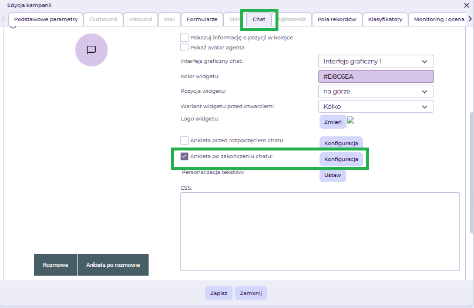Viewport: 474px width, 308px height.
Task: Open Interfejs graficzny chat dropdown
Action: pos(376,61)
